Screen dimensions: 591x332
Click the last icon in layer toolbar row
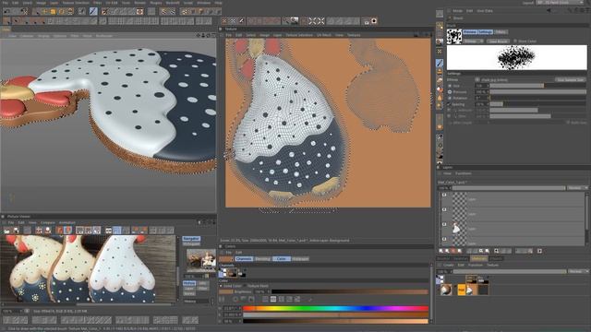[x=539, y=251]
